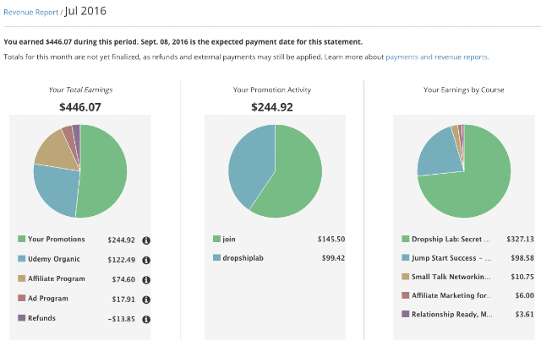Screen dimensions: 541x340
Task: Click info icon next to Udemy Organic
Action: (146, 260)
